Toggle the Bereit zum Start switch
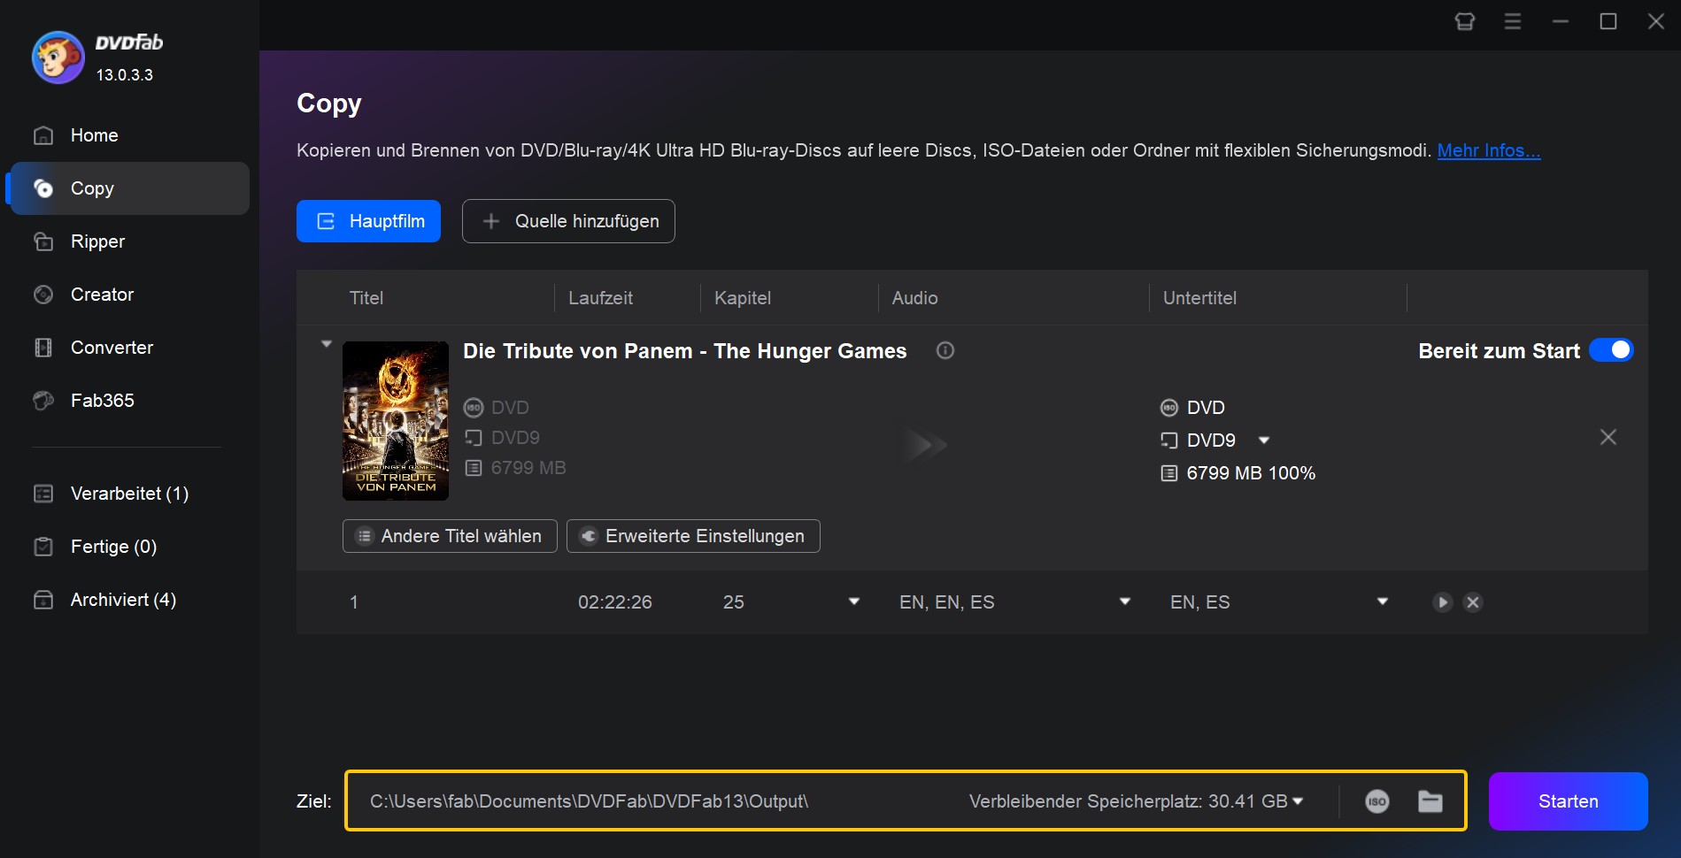The height and width of the screenshot is (858, 1681). point(1611,350)
